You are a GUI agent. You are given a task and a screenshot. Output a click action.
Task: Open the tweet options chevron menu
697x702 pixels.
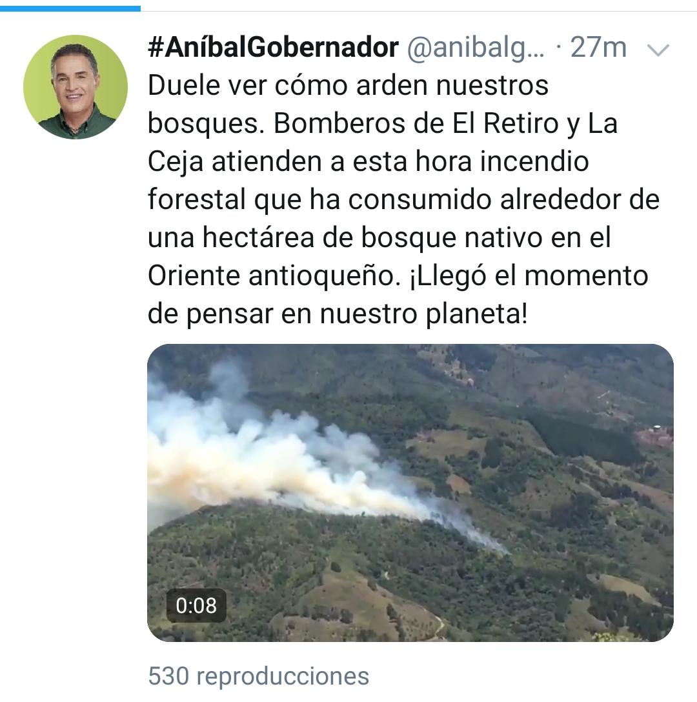[658, 50]
